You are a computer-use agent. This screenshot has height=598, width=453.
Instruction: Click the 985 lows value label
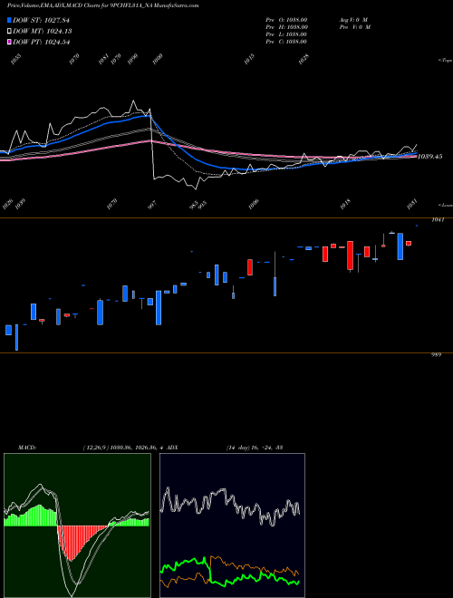[194, 205]
